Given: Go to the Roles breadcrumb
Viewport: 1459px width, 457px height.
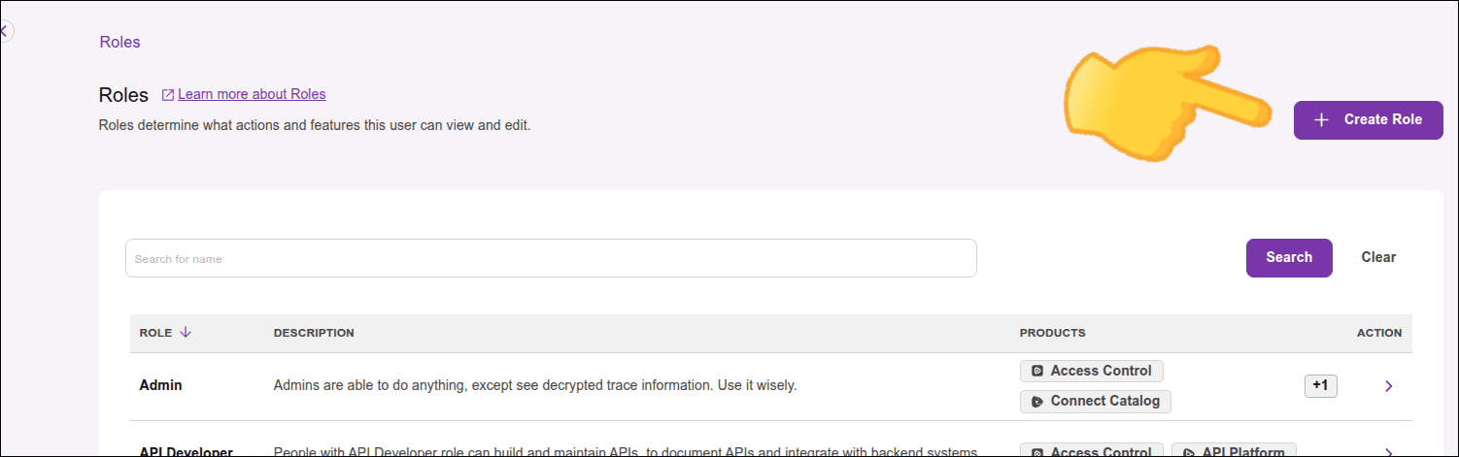Looking at the screenshot, I should tap(119, 42).
